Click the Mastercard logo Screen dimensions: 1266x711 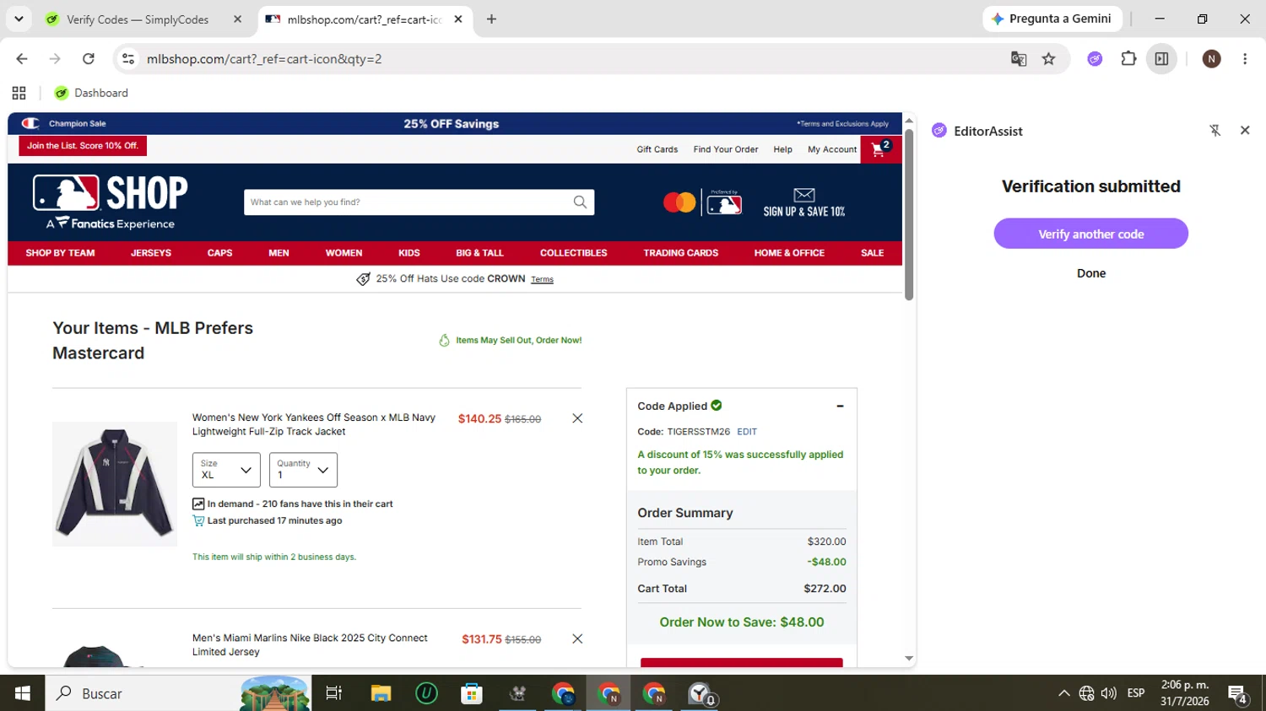[679, 202]
